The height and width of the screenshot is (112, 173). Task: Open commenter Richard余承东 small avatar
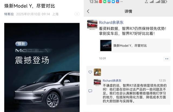click(x=97, y=82)
